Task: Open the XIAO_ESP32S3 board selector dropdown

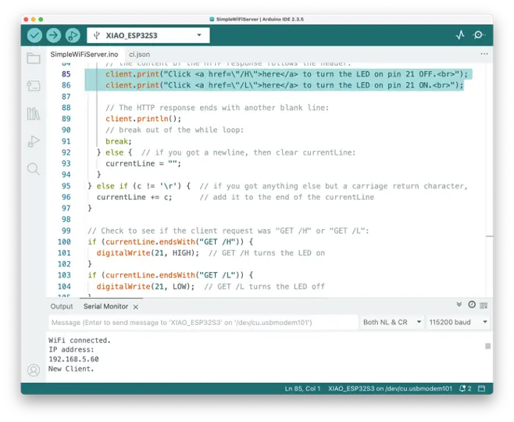Action: point(147,35)
